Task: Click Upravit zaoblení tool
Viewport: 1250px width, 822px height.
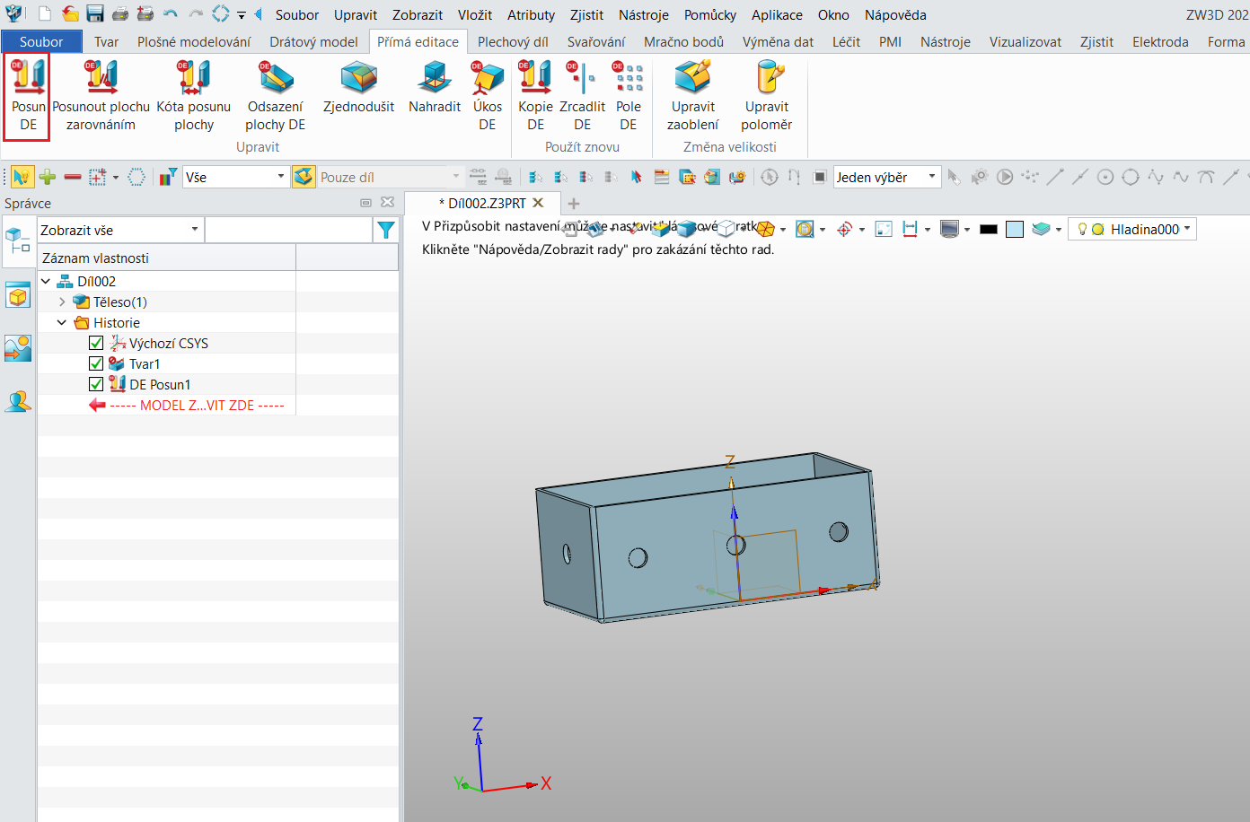Action: point(693,96)
